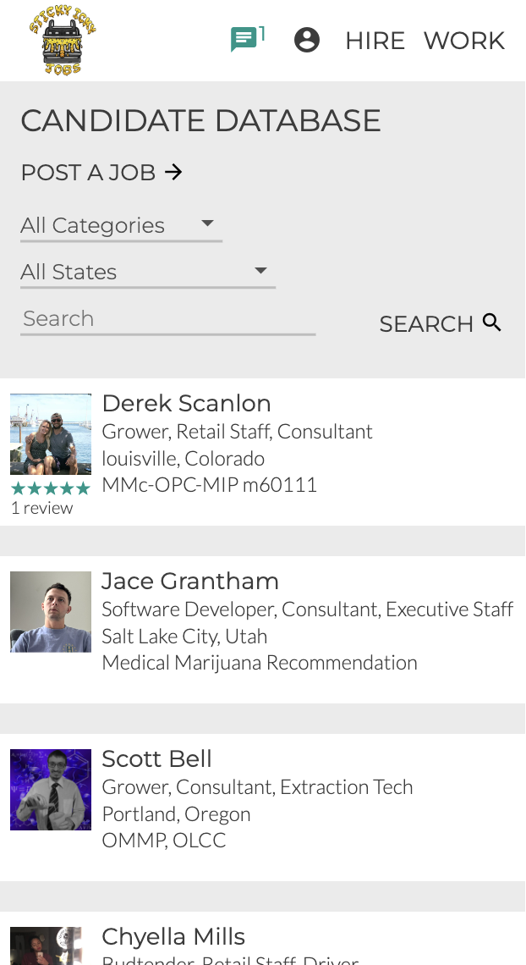Image resolution: width=526 pixels, height=965 pixels.
Task: Select the Scott Bell candidate name
Action: [156, 759]
